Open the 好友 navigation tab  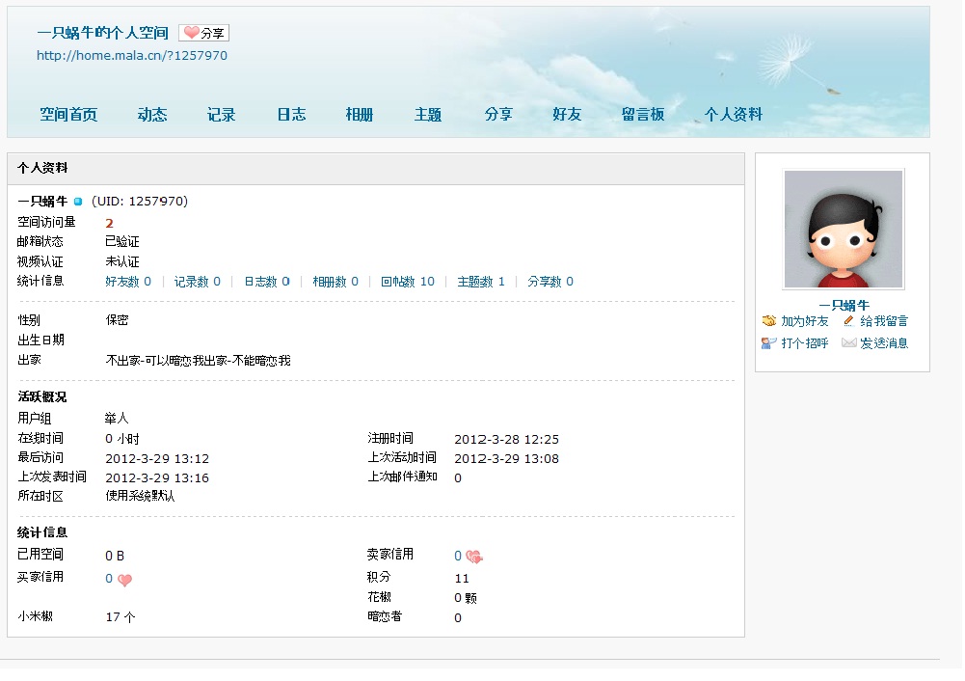coord(567,115)
